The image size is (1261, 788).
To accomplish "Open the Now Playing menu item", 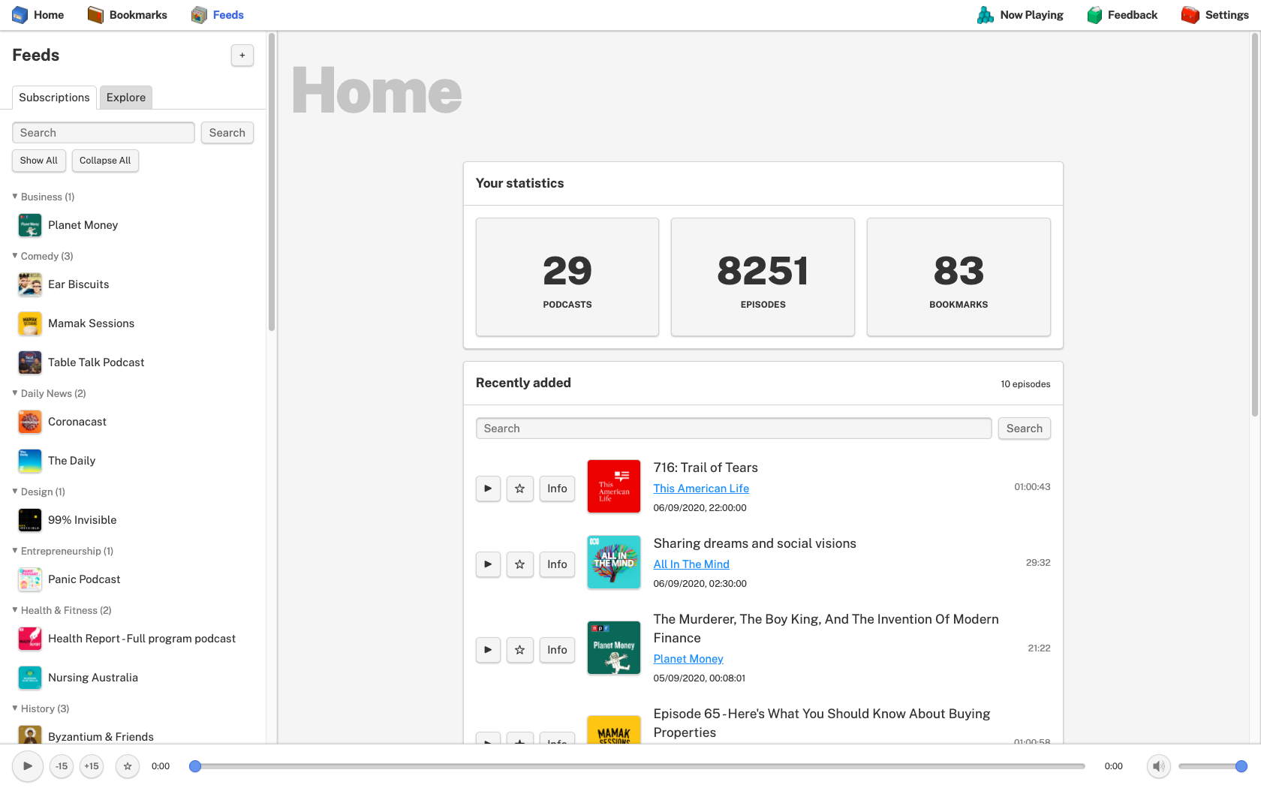I will [x=1020, y=15].
